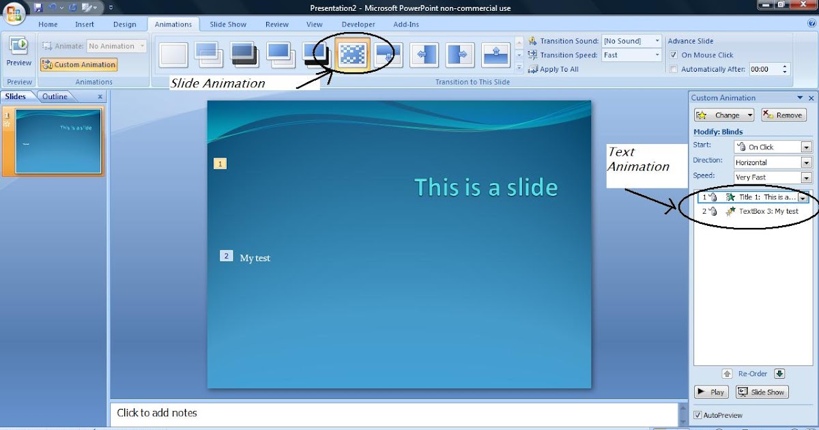Apply the Wipe Up transition

pos(495,55)
